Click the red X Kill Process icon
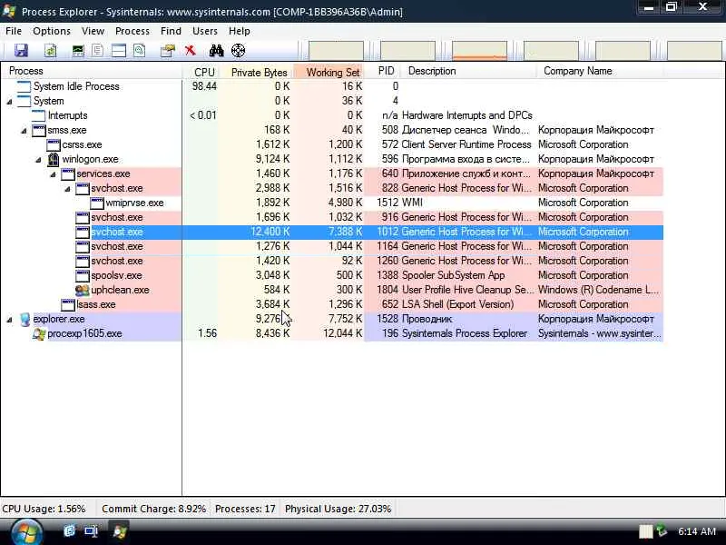This screenshot has height=545, width=726. [190, 50]
